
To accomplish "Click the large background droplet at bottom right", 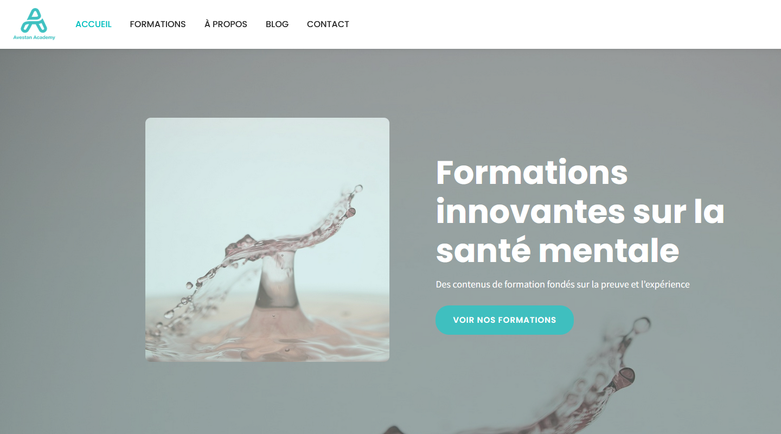I will (626, 374).
